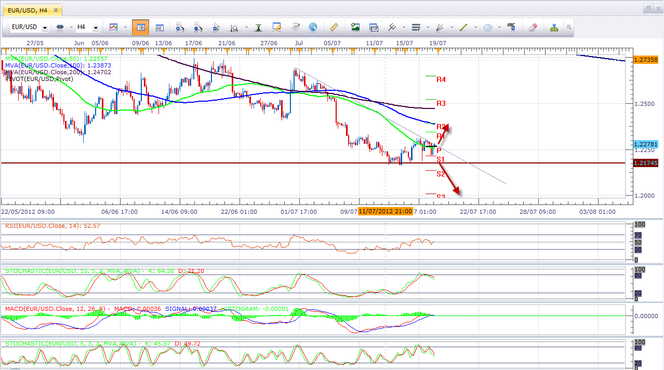This screenshot has width=664, height=370.
Task: Select the cursor zoom pointer tool
Action: [x=216, y=27]
